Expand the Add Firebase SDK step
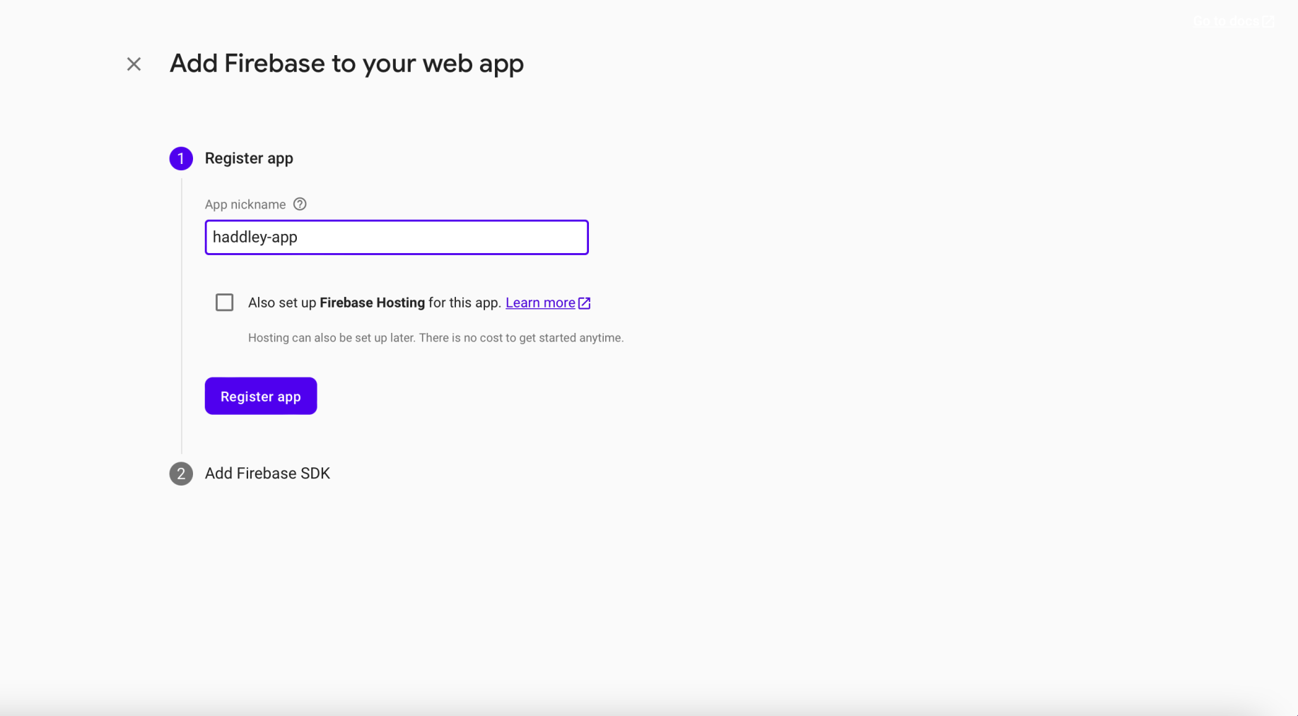Screen dimensions: 1298x716 [267, 474]
